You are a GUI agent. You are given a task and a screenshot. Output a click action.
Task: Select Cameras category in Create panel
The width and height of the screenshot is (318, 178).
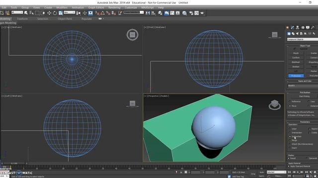pos(301,34)
